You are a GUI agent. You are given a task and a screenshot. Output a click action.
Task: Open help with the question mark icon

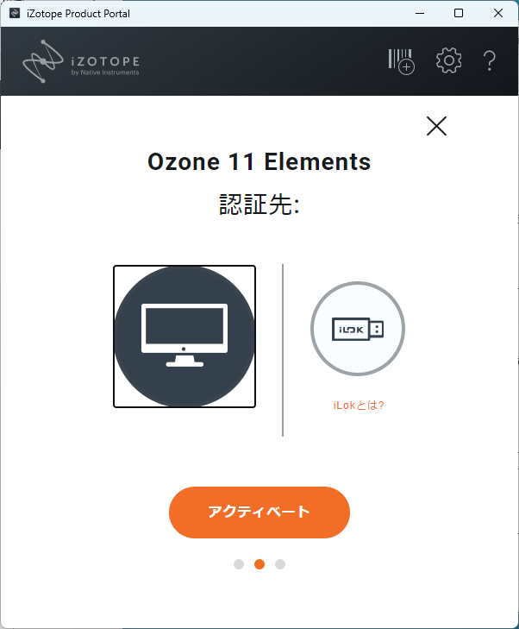(x=490, y=61)
